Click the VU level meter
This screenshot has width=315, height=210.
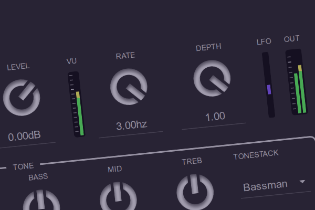coord(77,104)
